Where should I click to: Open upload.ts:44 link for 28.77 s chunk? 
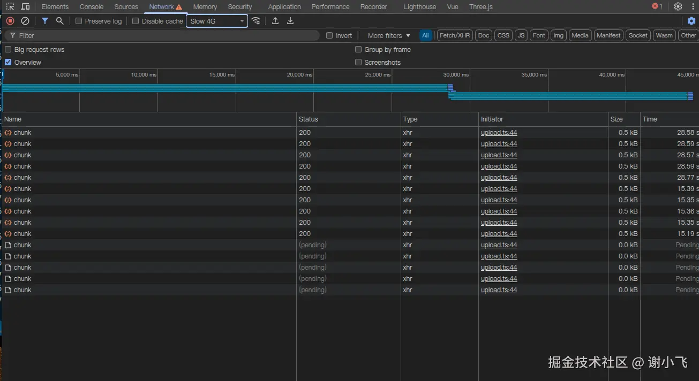pyautogui.click(x=499, y=178)
